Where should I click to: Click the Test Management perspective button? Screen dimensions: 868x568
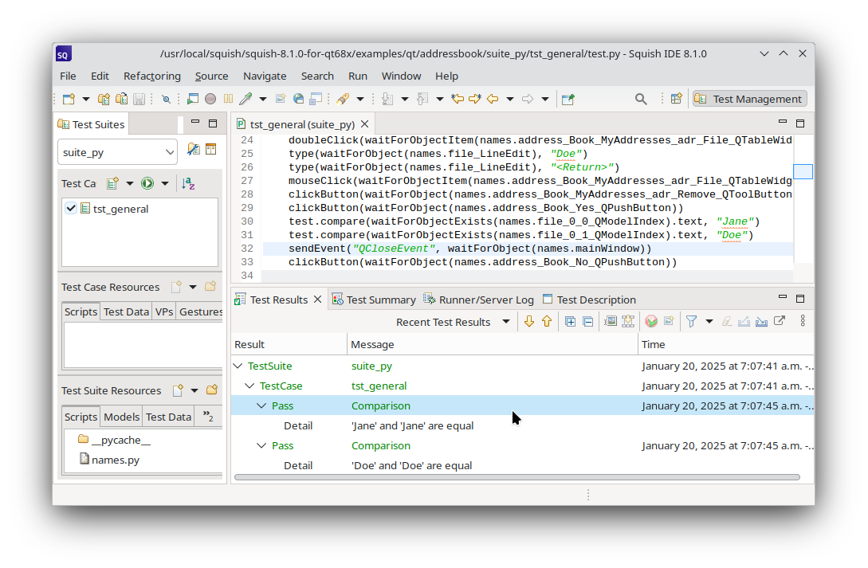click(749, 99)
